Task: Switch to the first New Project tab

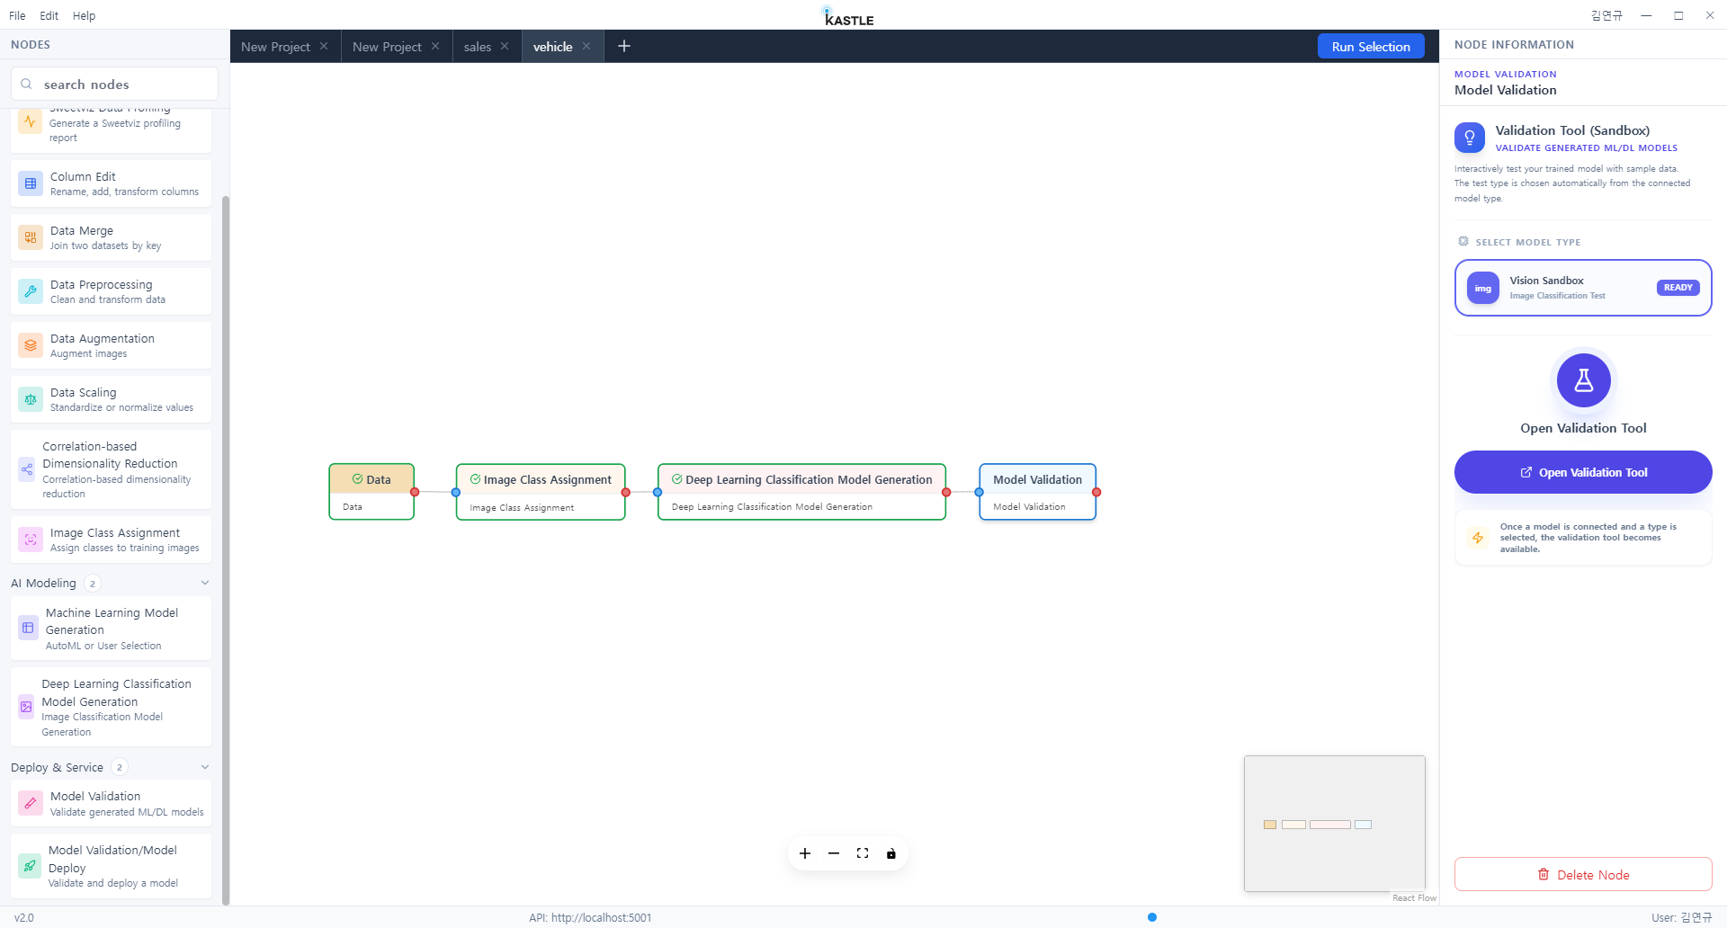Action: 275,47
